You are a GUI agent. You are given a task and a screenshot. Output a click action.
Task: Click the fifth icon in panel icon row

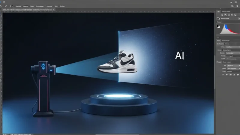point(235,15)
